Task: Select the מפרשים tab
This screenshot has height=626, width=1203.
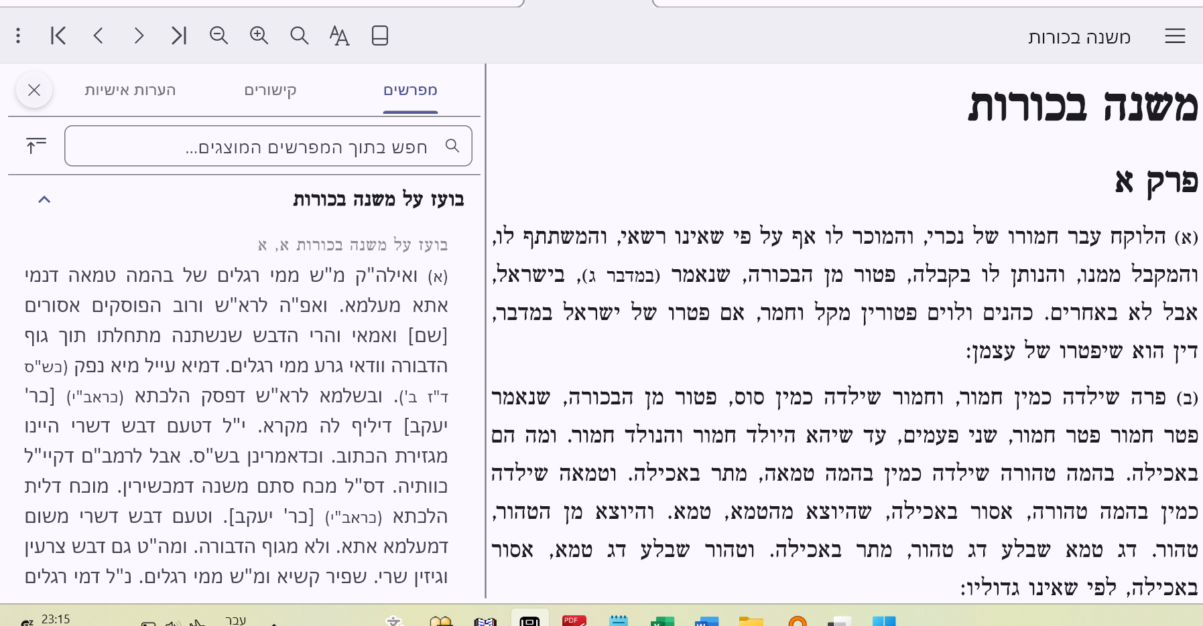Action: (x=410, y=90)
